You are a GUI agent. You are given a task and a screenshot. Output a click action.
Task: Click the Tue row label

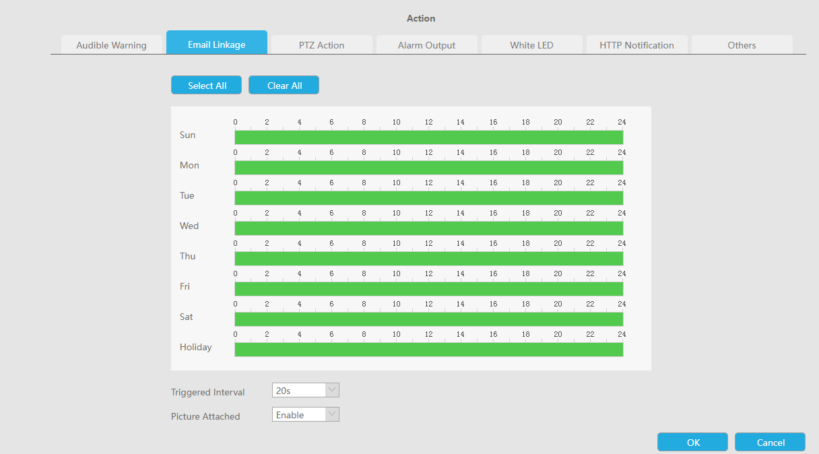pos(187,195)
